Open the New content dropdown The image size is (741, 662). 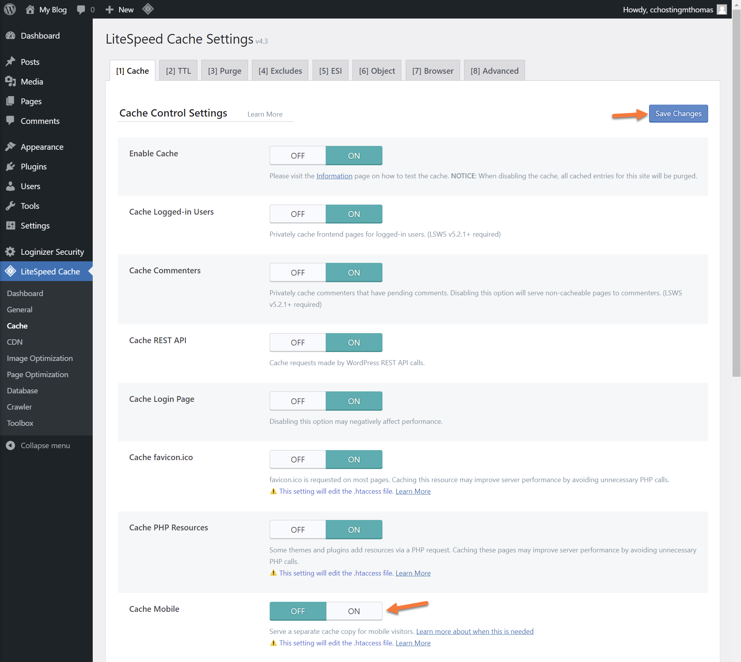tap(120, 10)
